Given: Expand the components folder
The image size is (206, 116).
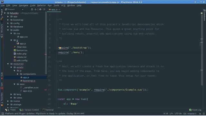Looking at the screenshot, I should pyautogui.click(x=18, y=74).
